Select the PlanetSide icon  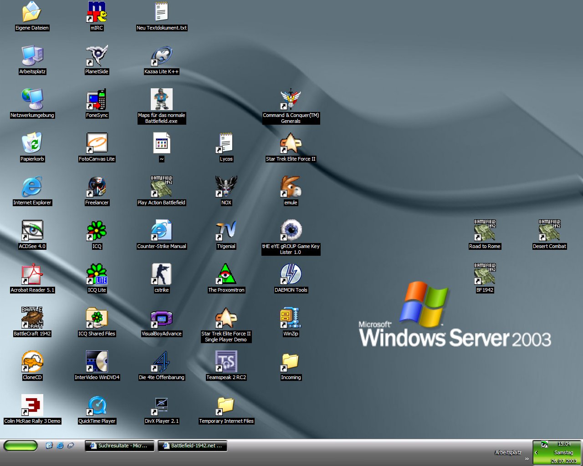pos(97,56)
